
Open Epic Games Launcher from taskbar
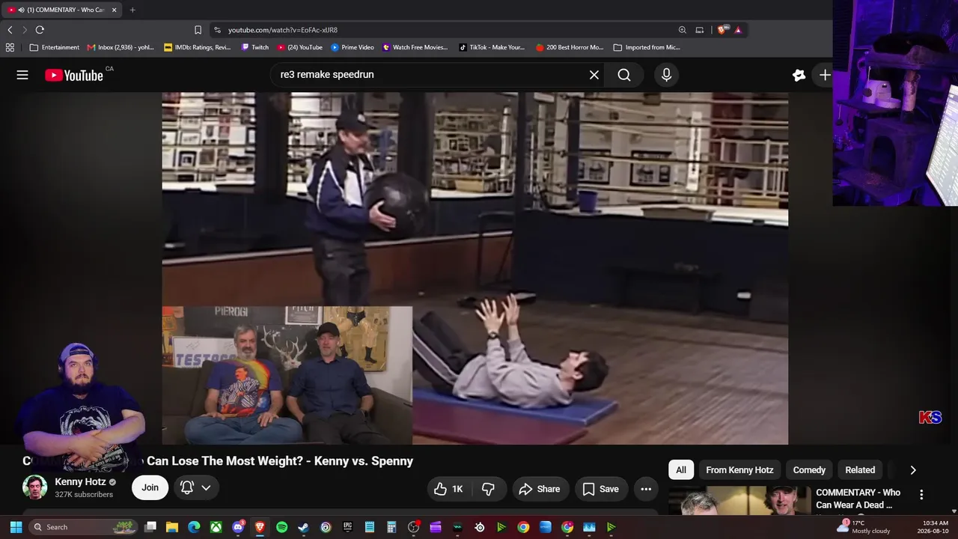pos(347,527)
